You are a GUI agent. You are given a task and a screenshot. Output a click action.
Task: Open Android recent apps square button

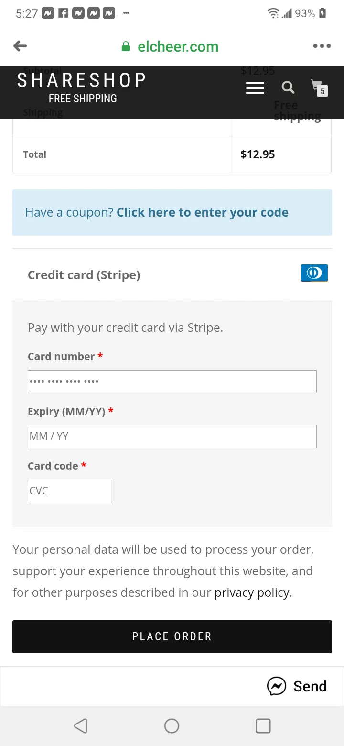click(263, 725)
